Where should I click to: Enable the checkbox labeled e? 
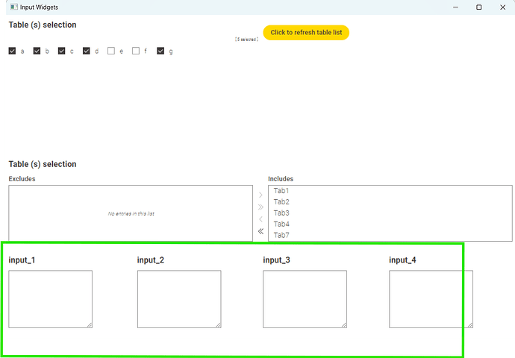coord(111,51)
